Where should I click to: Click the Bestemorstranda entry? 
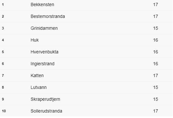coord(48,16)
